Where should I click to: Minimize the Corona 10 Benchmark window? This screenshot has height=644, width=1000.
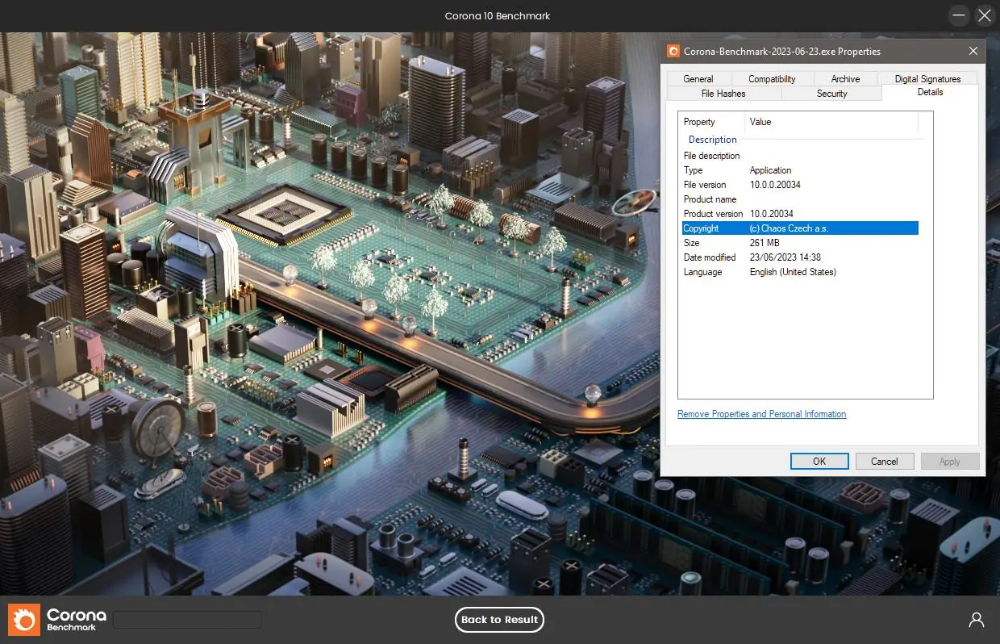958,15
